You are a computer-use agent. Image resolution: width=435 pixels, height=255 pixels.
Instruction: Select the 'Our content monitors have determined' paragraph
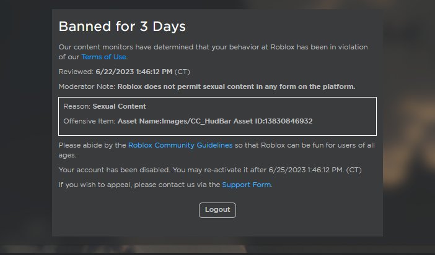pos(213,52)
